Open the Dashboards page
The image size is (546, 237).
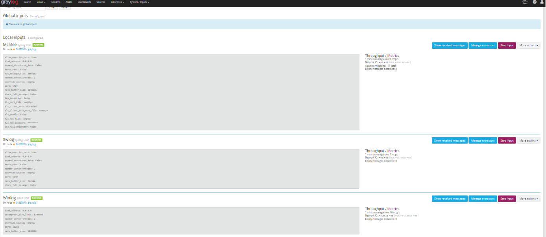[x=84, y=2]
